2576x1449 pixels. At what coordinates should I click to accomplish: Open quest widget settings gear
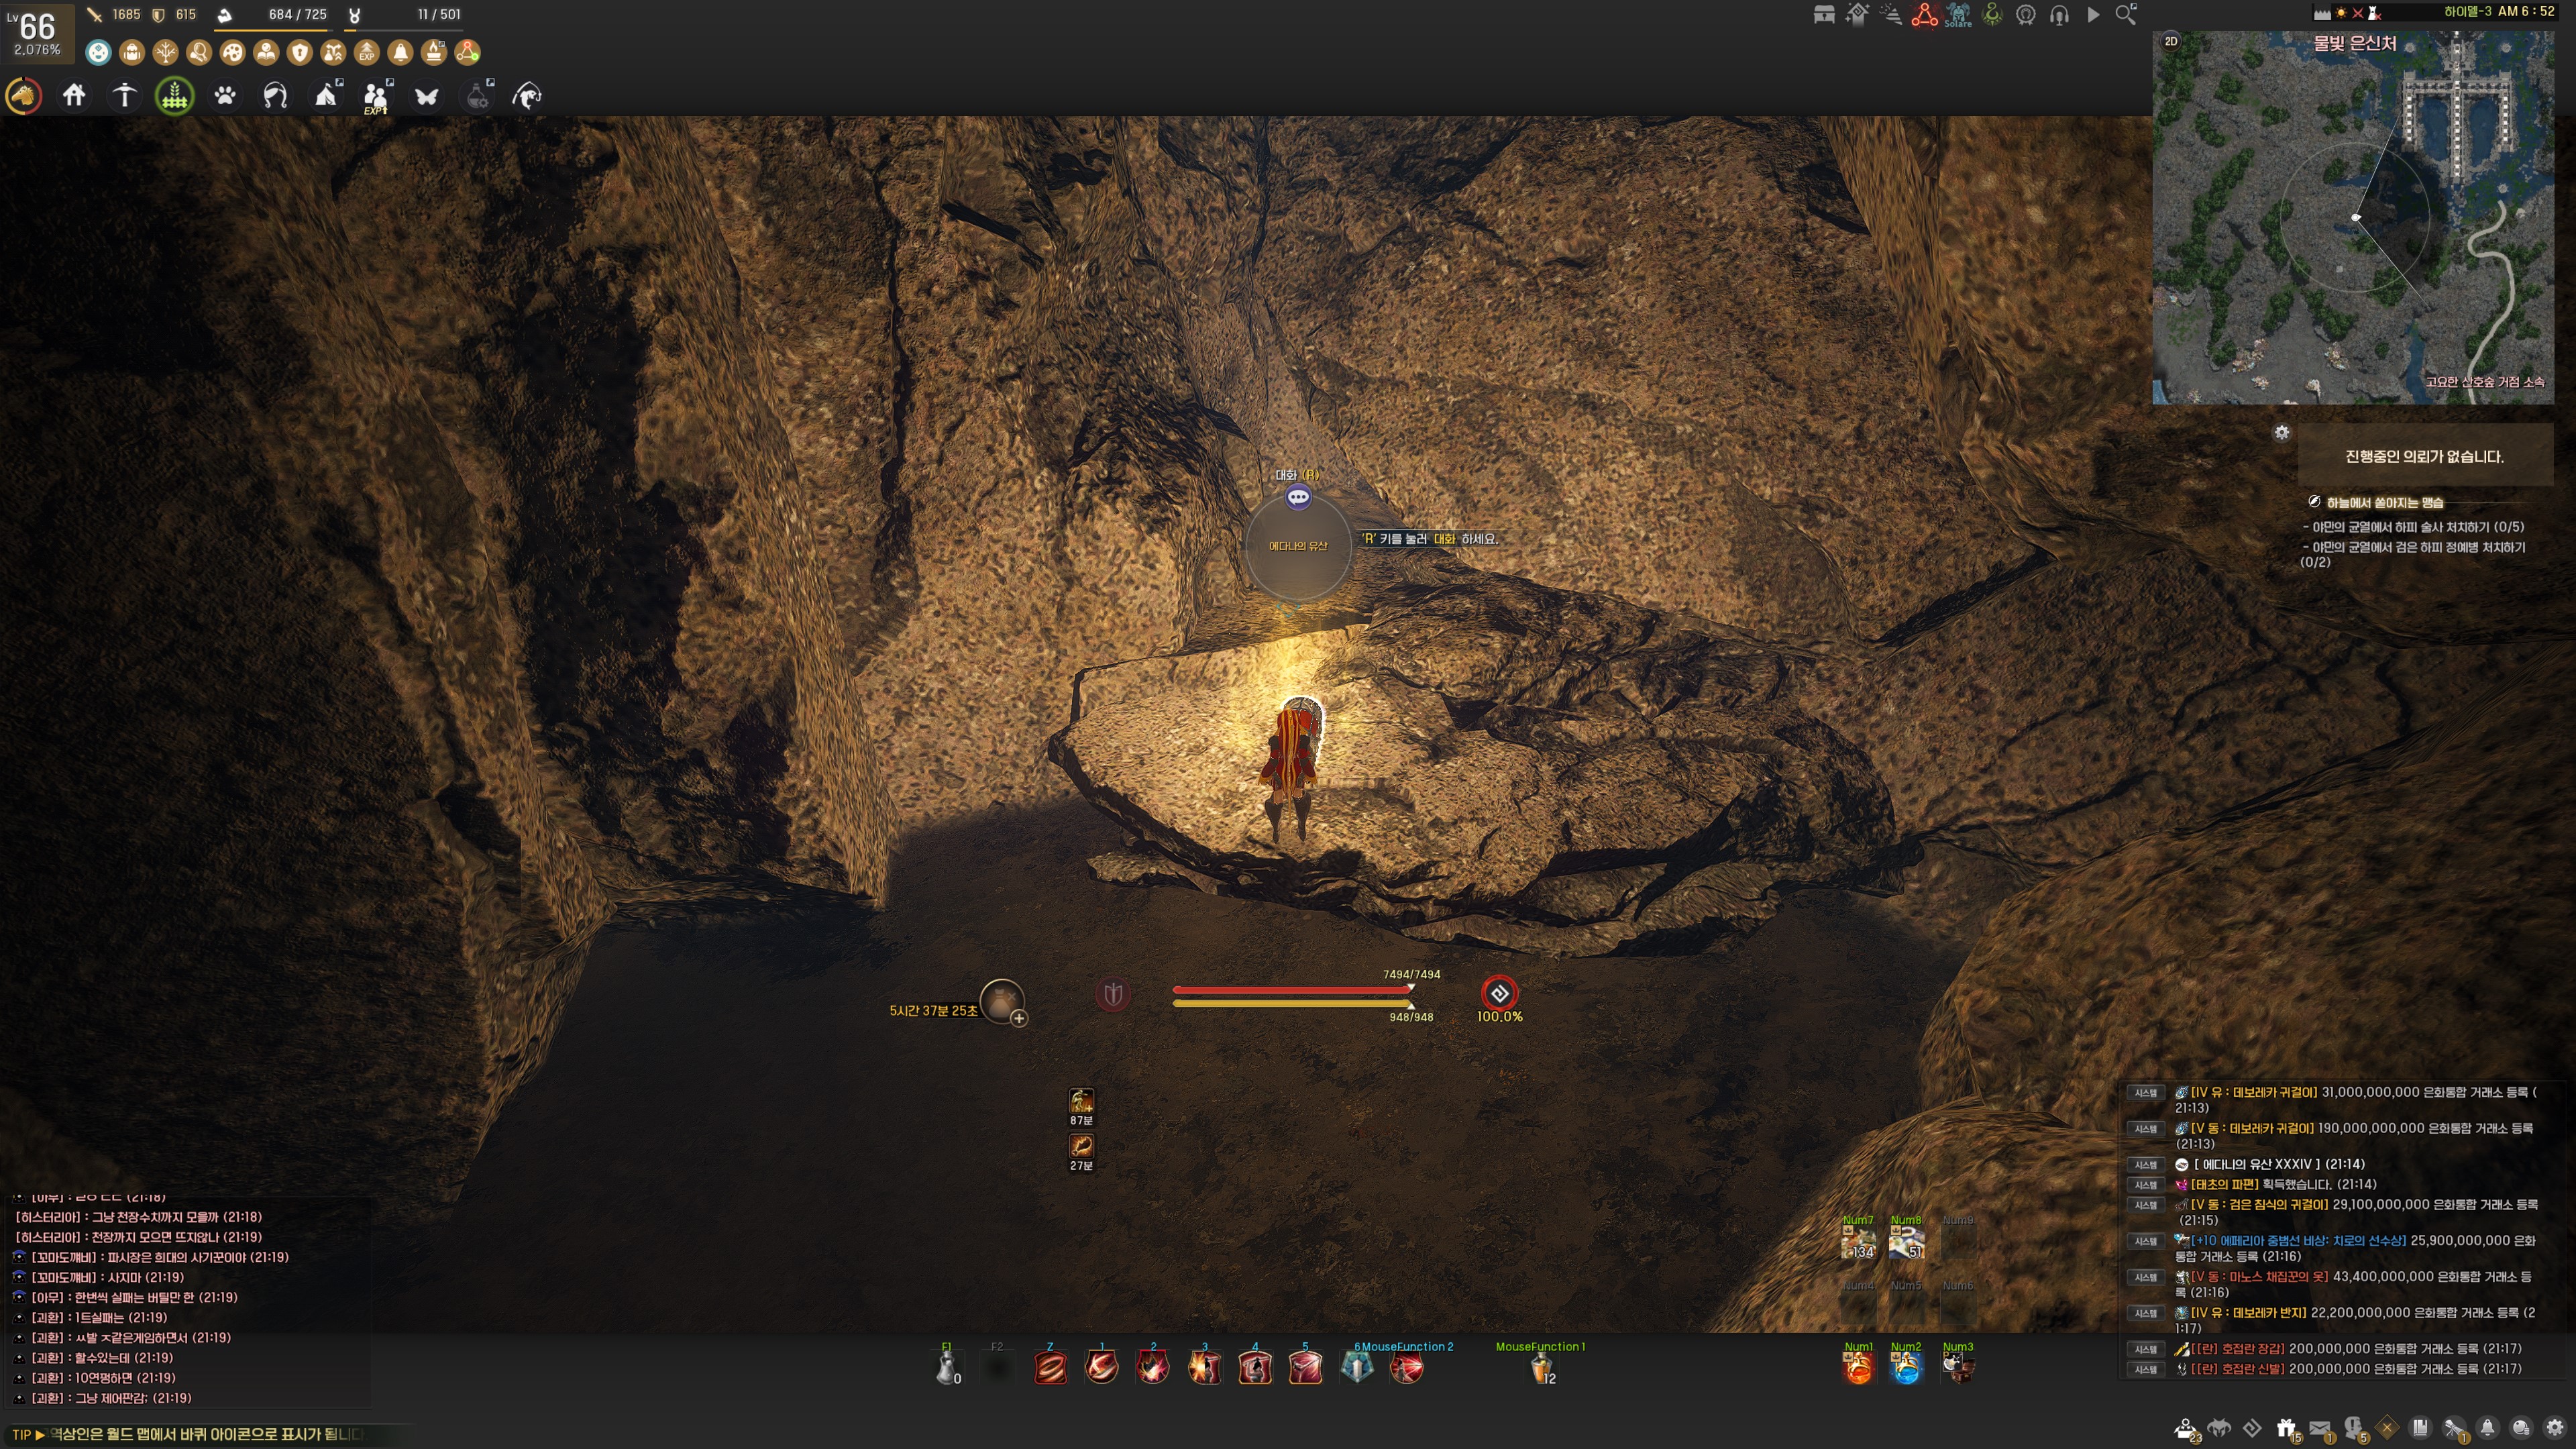pos(2281,433)
